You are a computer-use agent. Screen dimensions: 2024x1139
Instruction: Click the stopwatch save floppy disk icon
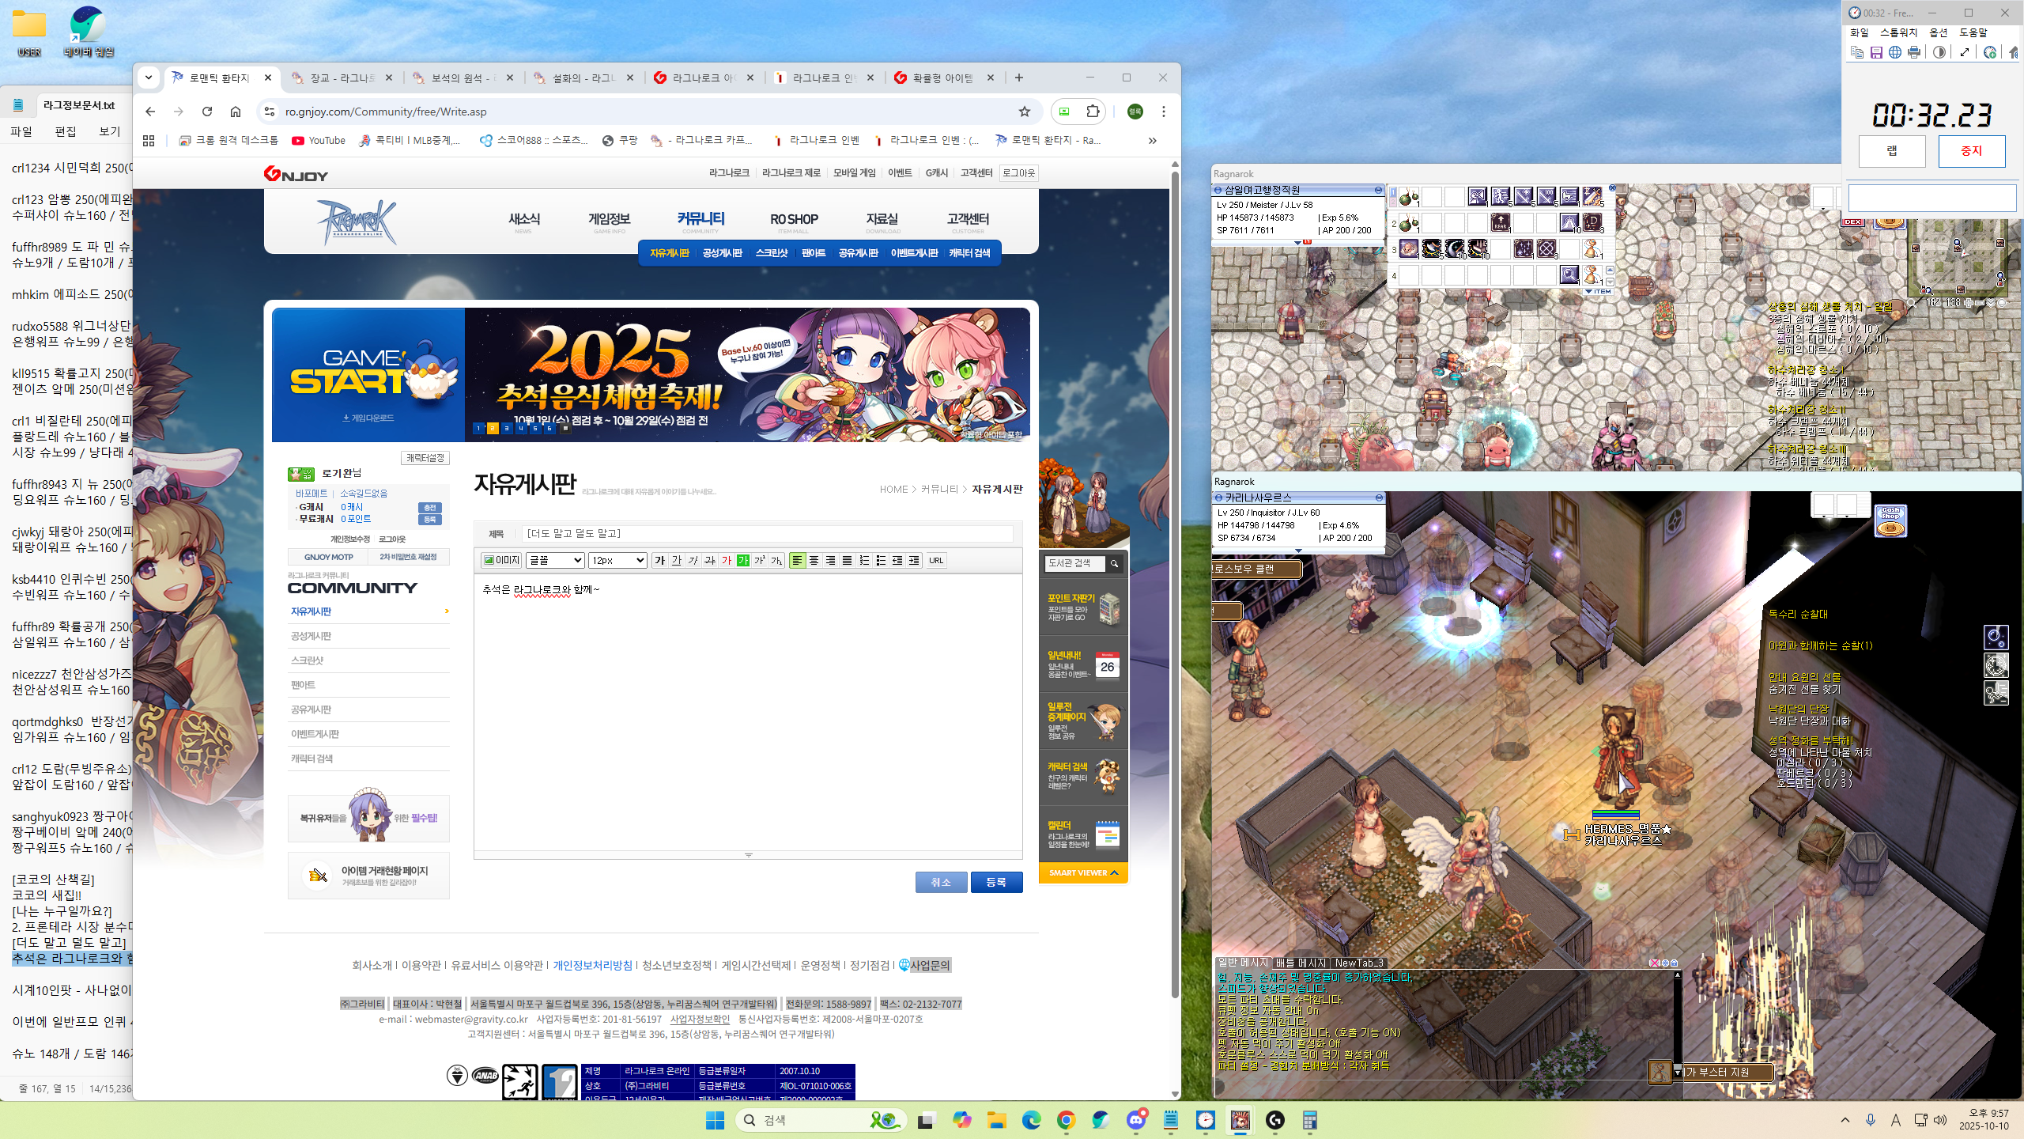tap(1876, 52)
